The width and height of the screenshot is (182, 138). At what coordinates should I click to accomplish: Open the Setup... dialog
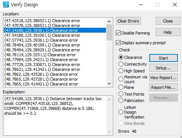pyautogui.click(x=164, y=68)
